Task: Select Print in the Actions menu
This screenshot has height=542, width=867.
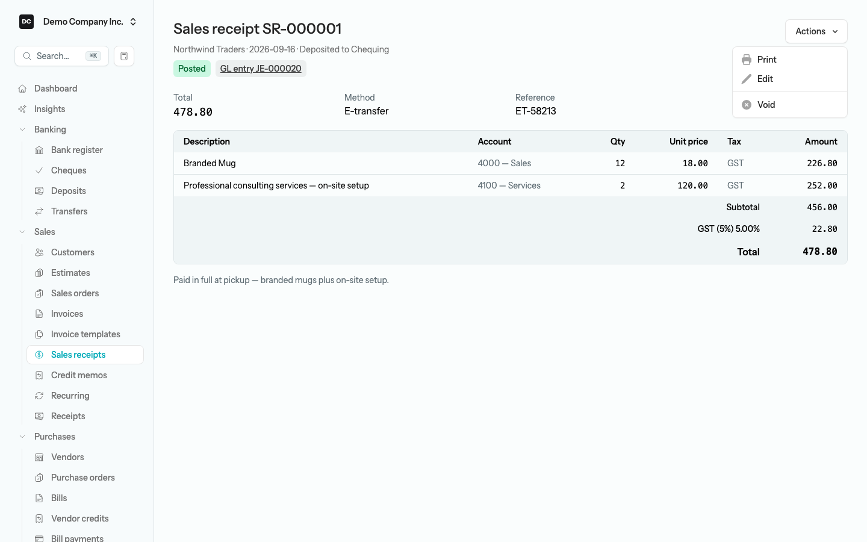Action: 790,60
